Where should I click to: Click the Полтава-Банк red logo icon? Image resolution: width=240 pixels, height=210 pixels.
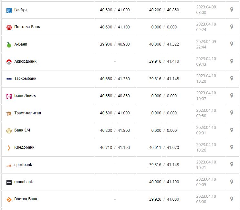[x=9, y=27]
